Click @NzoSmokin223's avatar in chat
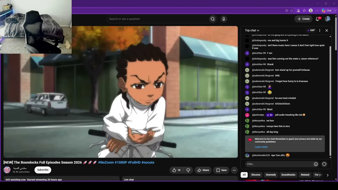 click(247, 155)
